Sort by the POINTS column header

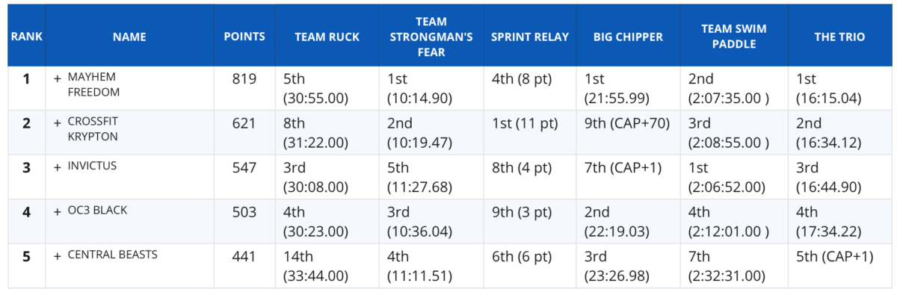click(x=244, y=37)
